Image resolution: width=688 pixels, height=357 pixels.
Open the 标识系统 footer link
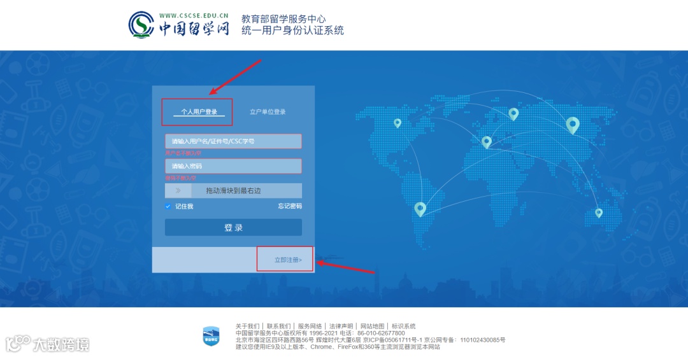[x=404, y=326]
